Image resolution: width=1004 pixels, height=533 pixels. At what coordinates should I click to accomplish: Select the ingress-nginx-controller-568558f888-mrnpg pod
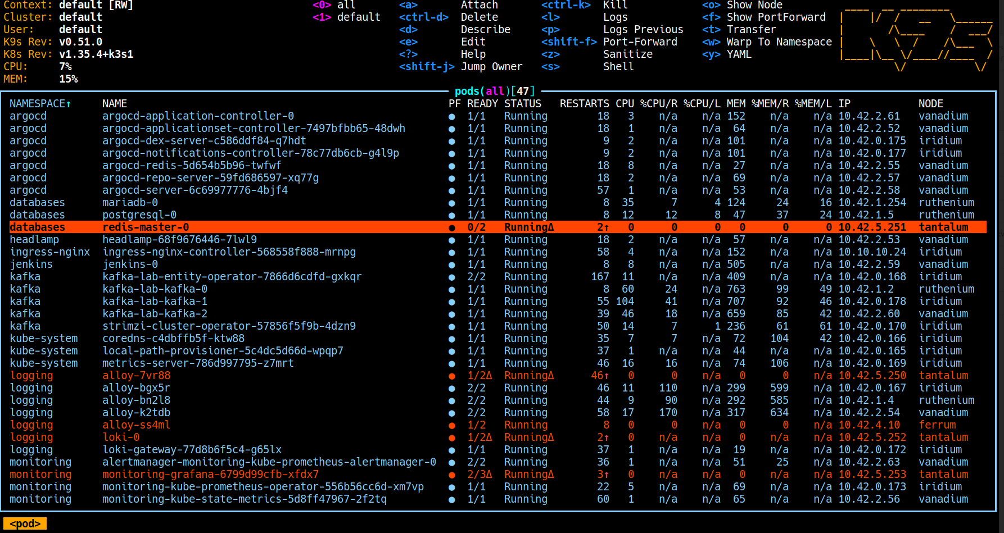tap(229, 252)
